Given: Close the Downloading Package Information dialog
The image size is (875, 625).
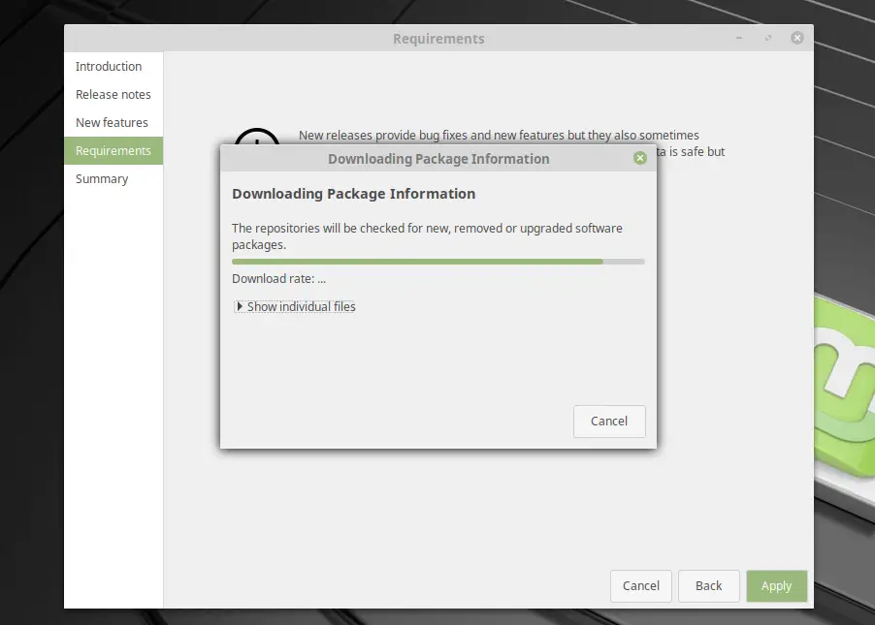Looking at the screenshot, I should pos(640,158).
